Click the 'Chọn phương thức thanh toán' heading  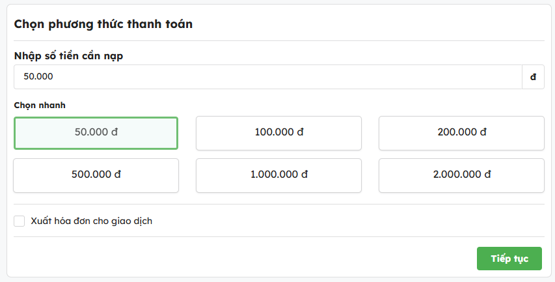click(x=103, y=24)
